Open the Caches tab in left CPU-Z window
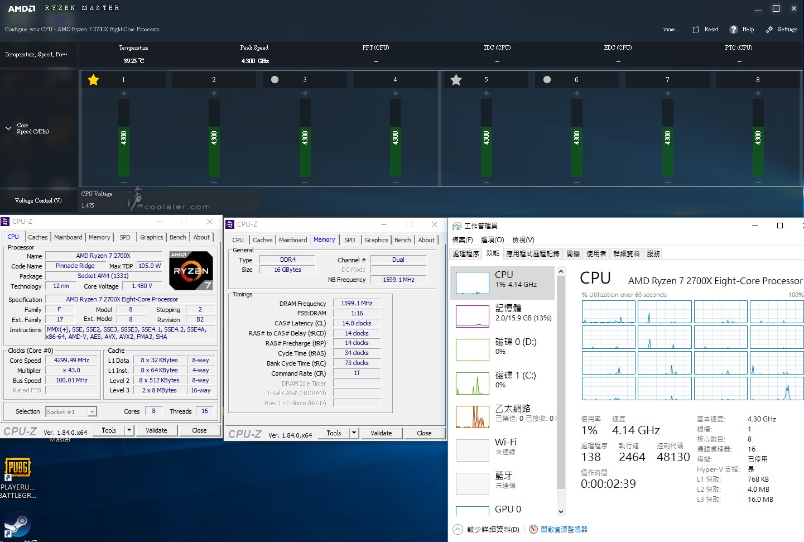Image resolution: width=804 pixels, height=542 pixels. [38, 237]
